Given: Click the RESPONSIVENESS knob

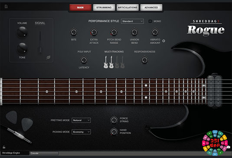Looking at the screenshot, I should coord(144,60).
